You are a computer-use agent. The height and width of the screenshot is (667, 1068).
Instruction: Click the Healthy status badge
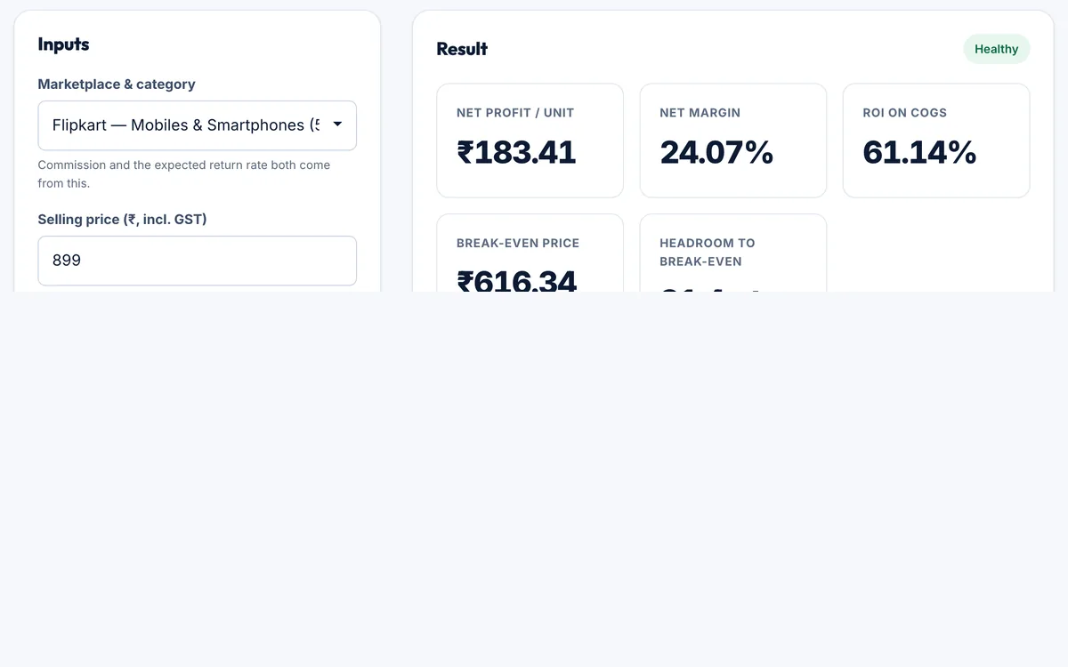(x=996, y=49)
